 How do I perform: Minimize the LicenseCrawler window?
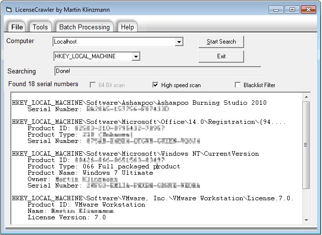[276, 10]
